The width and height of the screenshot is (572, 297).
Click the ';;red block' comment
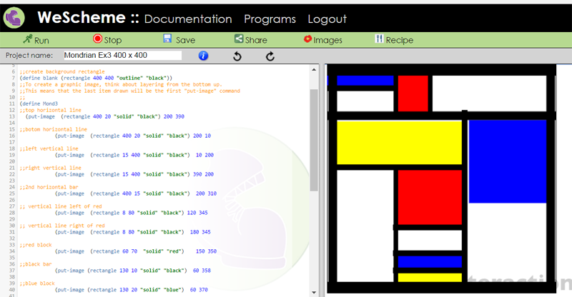click(36, 245)
